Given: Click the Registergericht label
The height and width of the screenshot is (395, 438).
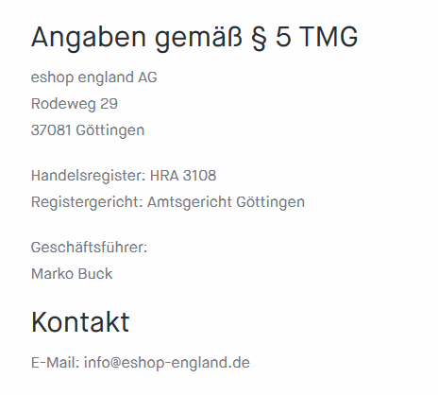Looking at the screenshot, I should coord(87,202).
